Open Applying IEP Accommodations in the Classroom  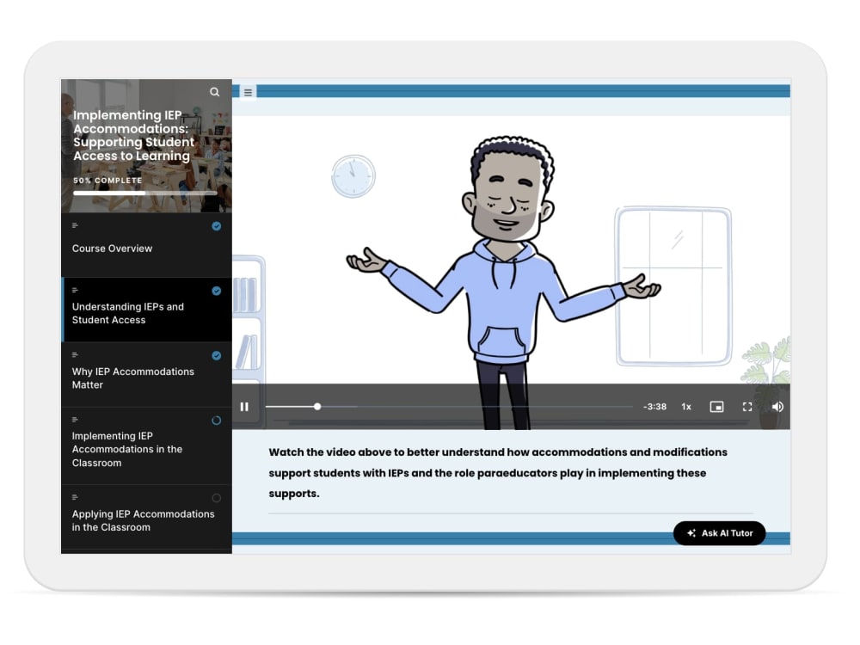click(x=146, y=517)
